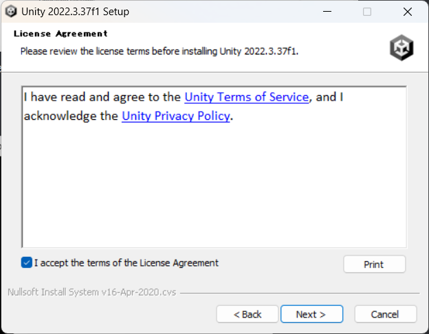
Task: Cancel the Unity setup
Action: [385, 314]
